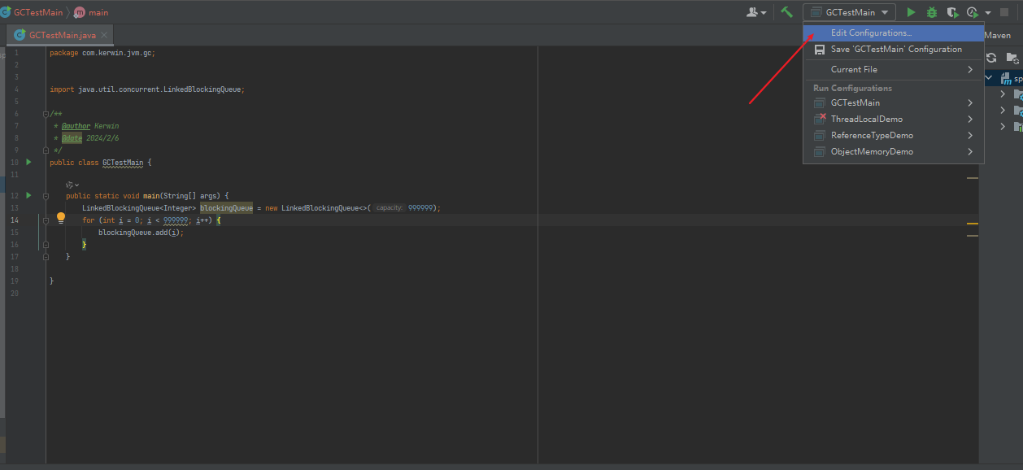Image resolution: width=1023 pixels, height=470 pixels.
Task: Click Maven reload projects icon
Action: pos(991,58)
